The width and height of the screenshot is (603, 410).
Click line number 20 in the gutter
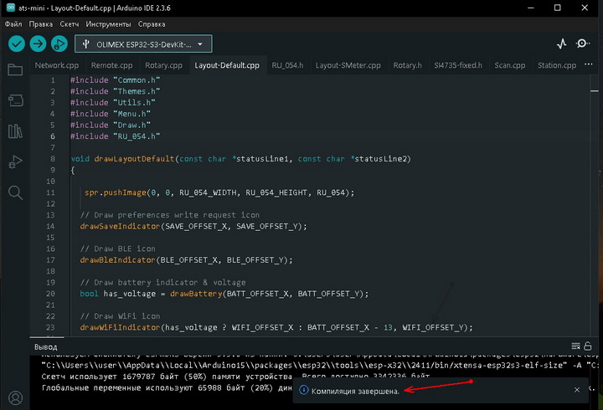click(x=50, y=294)
